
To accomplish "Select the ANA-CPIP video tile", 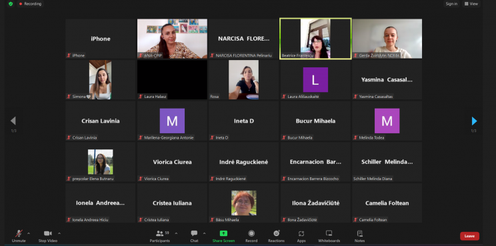I will (x=172, y=39).
